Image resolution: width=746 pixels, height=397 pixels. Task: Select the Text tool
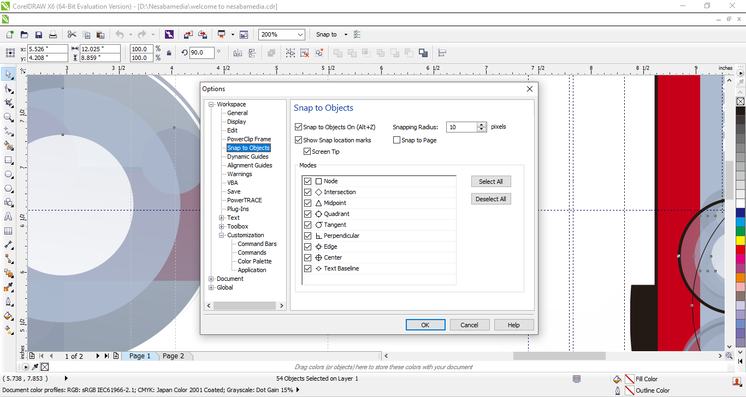[8, 216]
